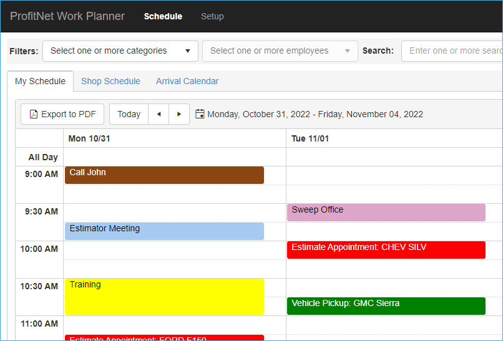
Task: Click Export to PDF button
Action: pyautogui.click(x=62, y=114)
